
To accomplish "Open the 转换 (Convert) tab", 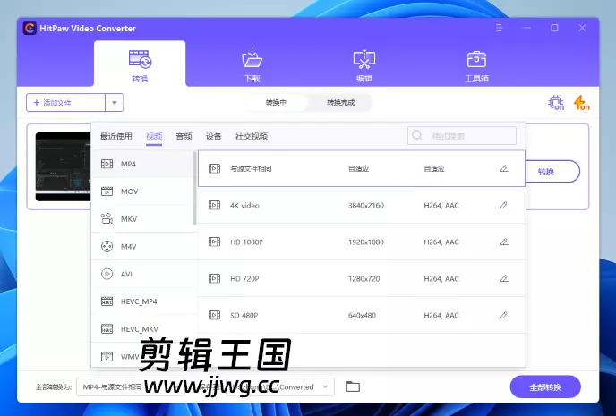I will point(140,65).
